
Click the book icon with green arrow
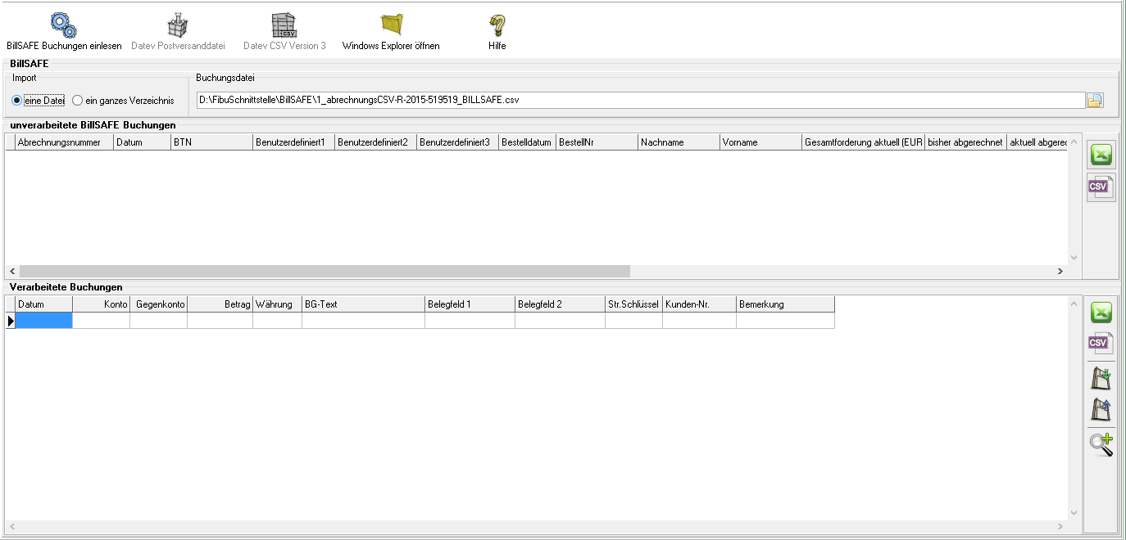(1101, 377)
